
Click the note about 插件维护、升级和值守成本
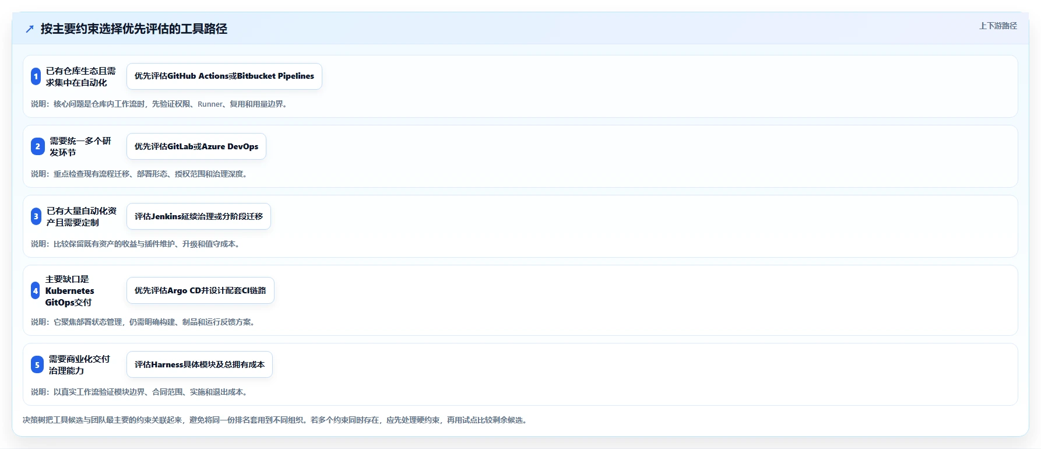click(x=136, y=244)
